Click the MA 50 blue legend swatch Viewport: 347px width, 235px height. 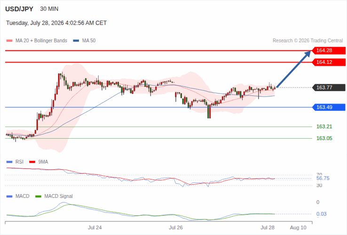pos(76,41)
